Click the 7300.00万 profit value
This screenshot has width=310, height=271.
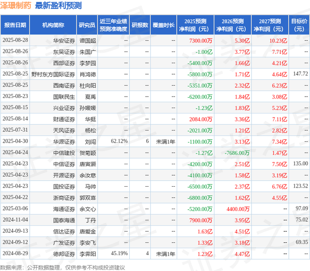tap(201, 41)
